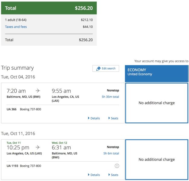The width and height of the screenshot is (189, 181).
Task: Open the 5h 6m total duration link
Action: [x=111, y=153]
